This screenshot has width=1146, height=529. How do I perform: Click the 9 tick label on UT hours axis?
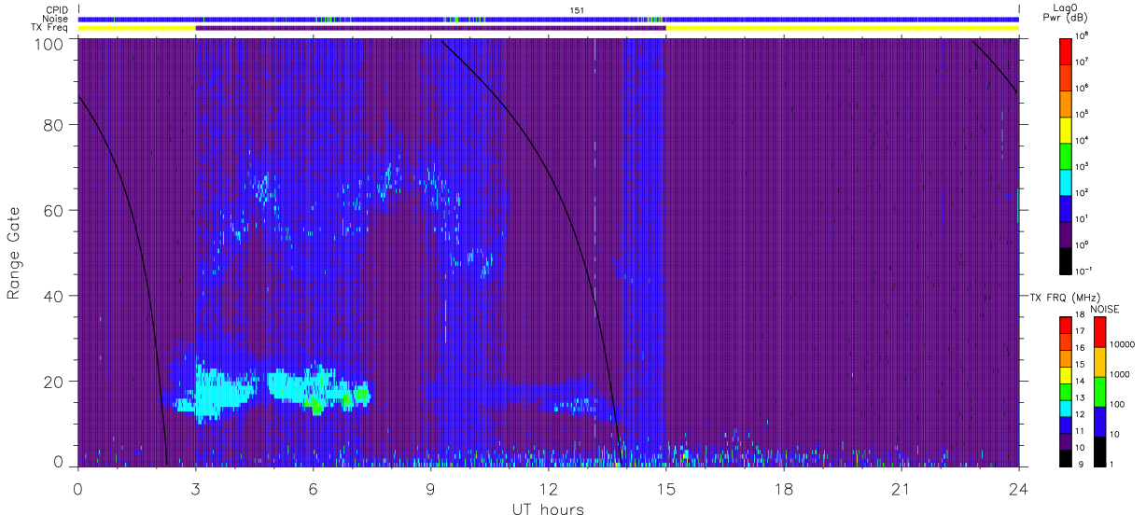430,489
